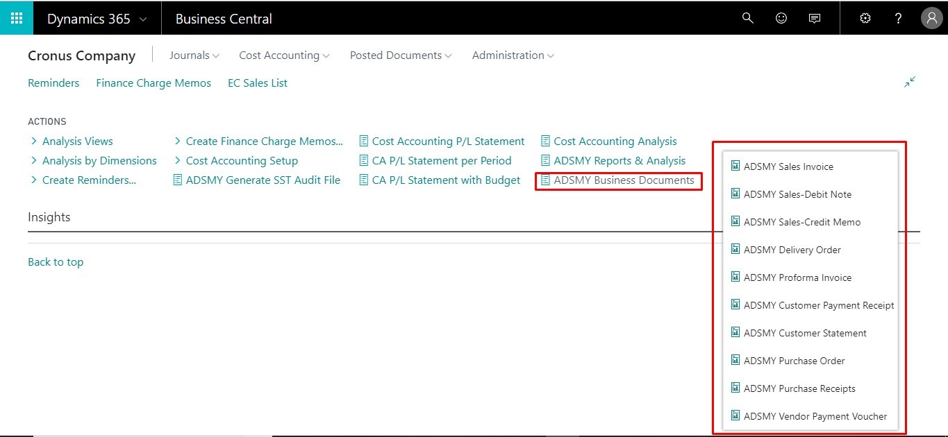Viewport: 948px width, 437px height.
Task: Click the report icon beside ADSMY Sales-Credit Memo
Action: coord(735,221)
